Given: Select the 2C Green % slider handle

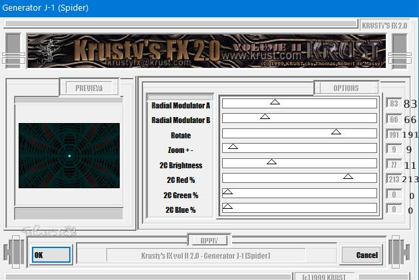Looking at the screenshot, I should coord(227,192).
